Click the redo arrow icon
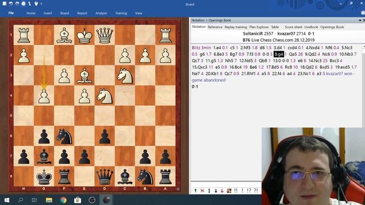This screenshot has height=205, width=365. click(x=17, y=3)
